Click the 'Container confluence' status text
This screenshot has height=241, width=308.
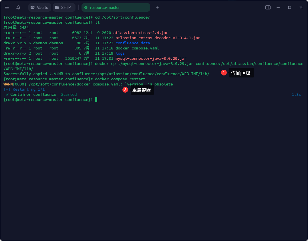tap(33, 94)
